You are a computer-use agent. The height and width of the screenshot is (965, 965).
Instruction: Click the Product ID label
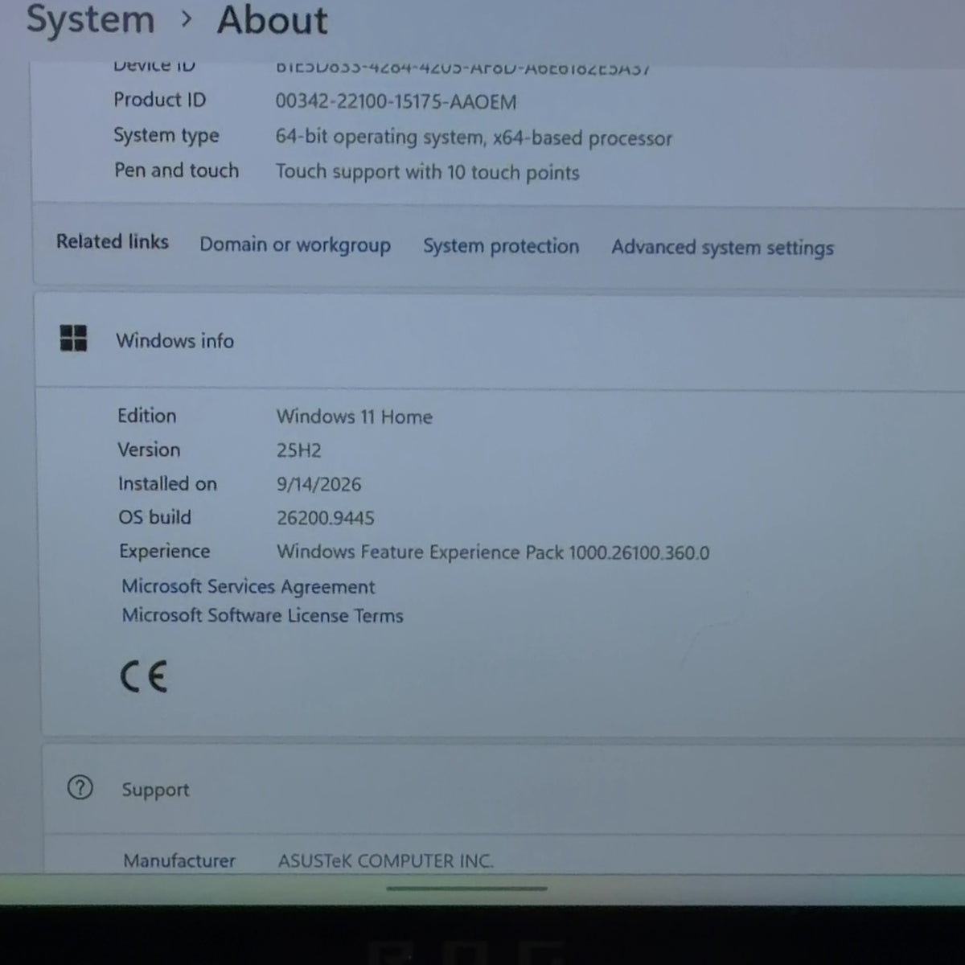click(160, 100)
